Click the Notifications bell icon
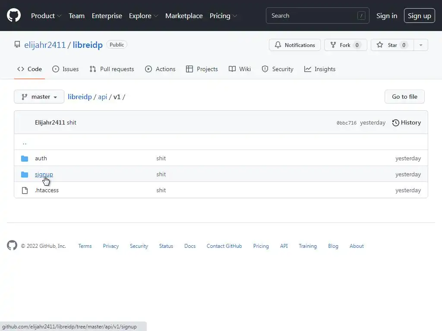 (278, 45)
